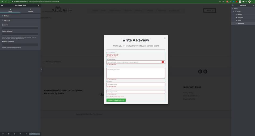Open the Elementor hamburger menu

point(2,5)
